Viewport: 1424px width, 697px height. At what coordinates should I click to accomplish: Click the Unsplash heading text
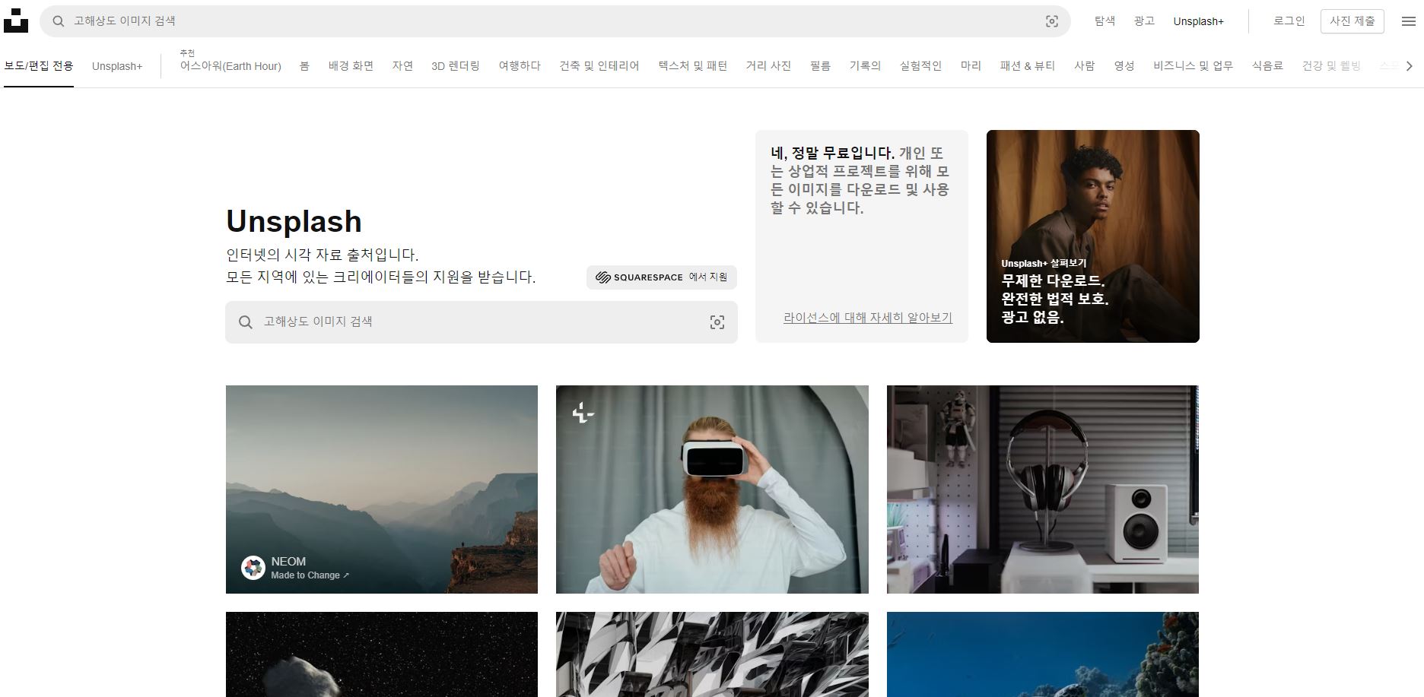(294, 221)
